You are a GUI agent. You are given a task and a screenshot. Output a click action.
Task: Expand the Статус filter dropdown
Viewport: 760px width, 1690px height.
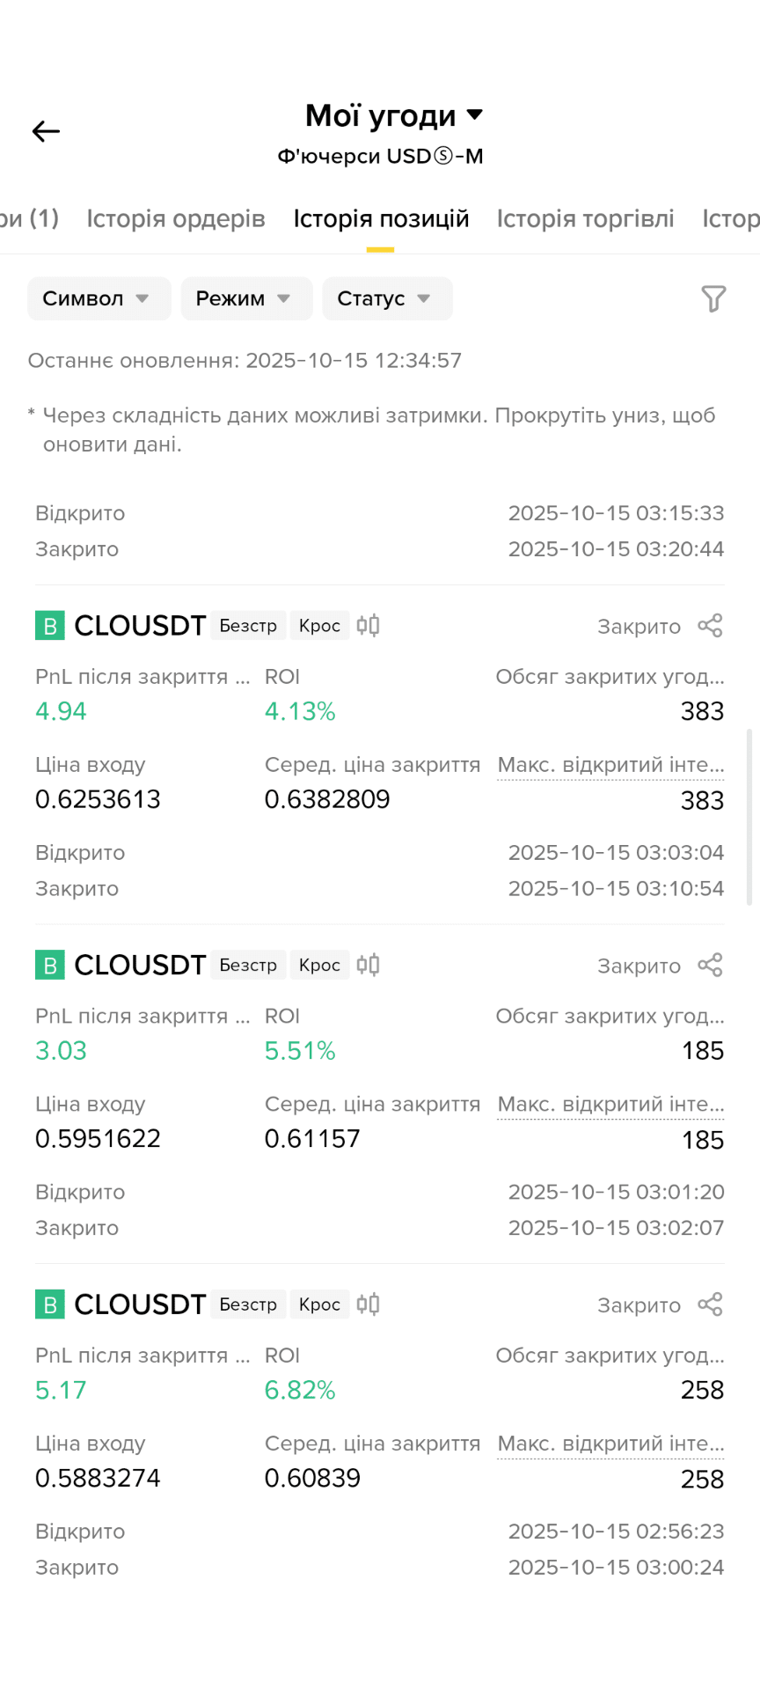[x=387, y=298]
